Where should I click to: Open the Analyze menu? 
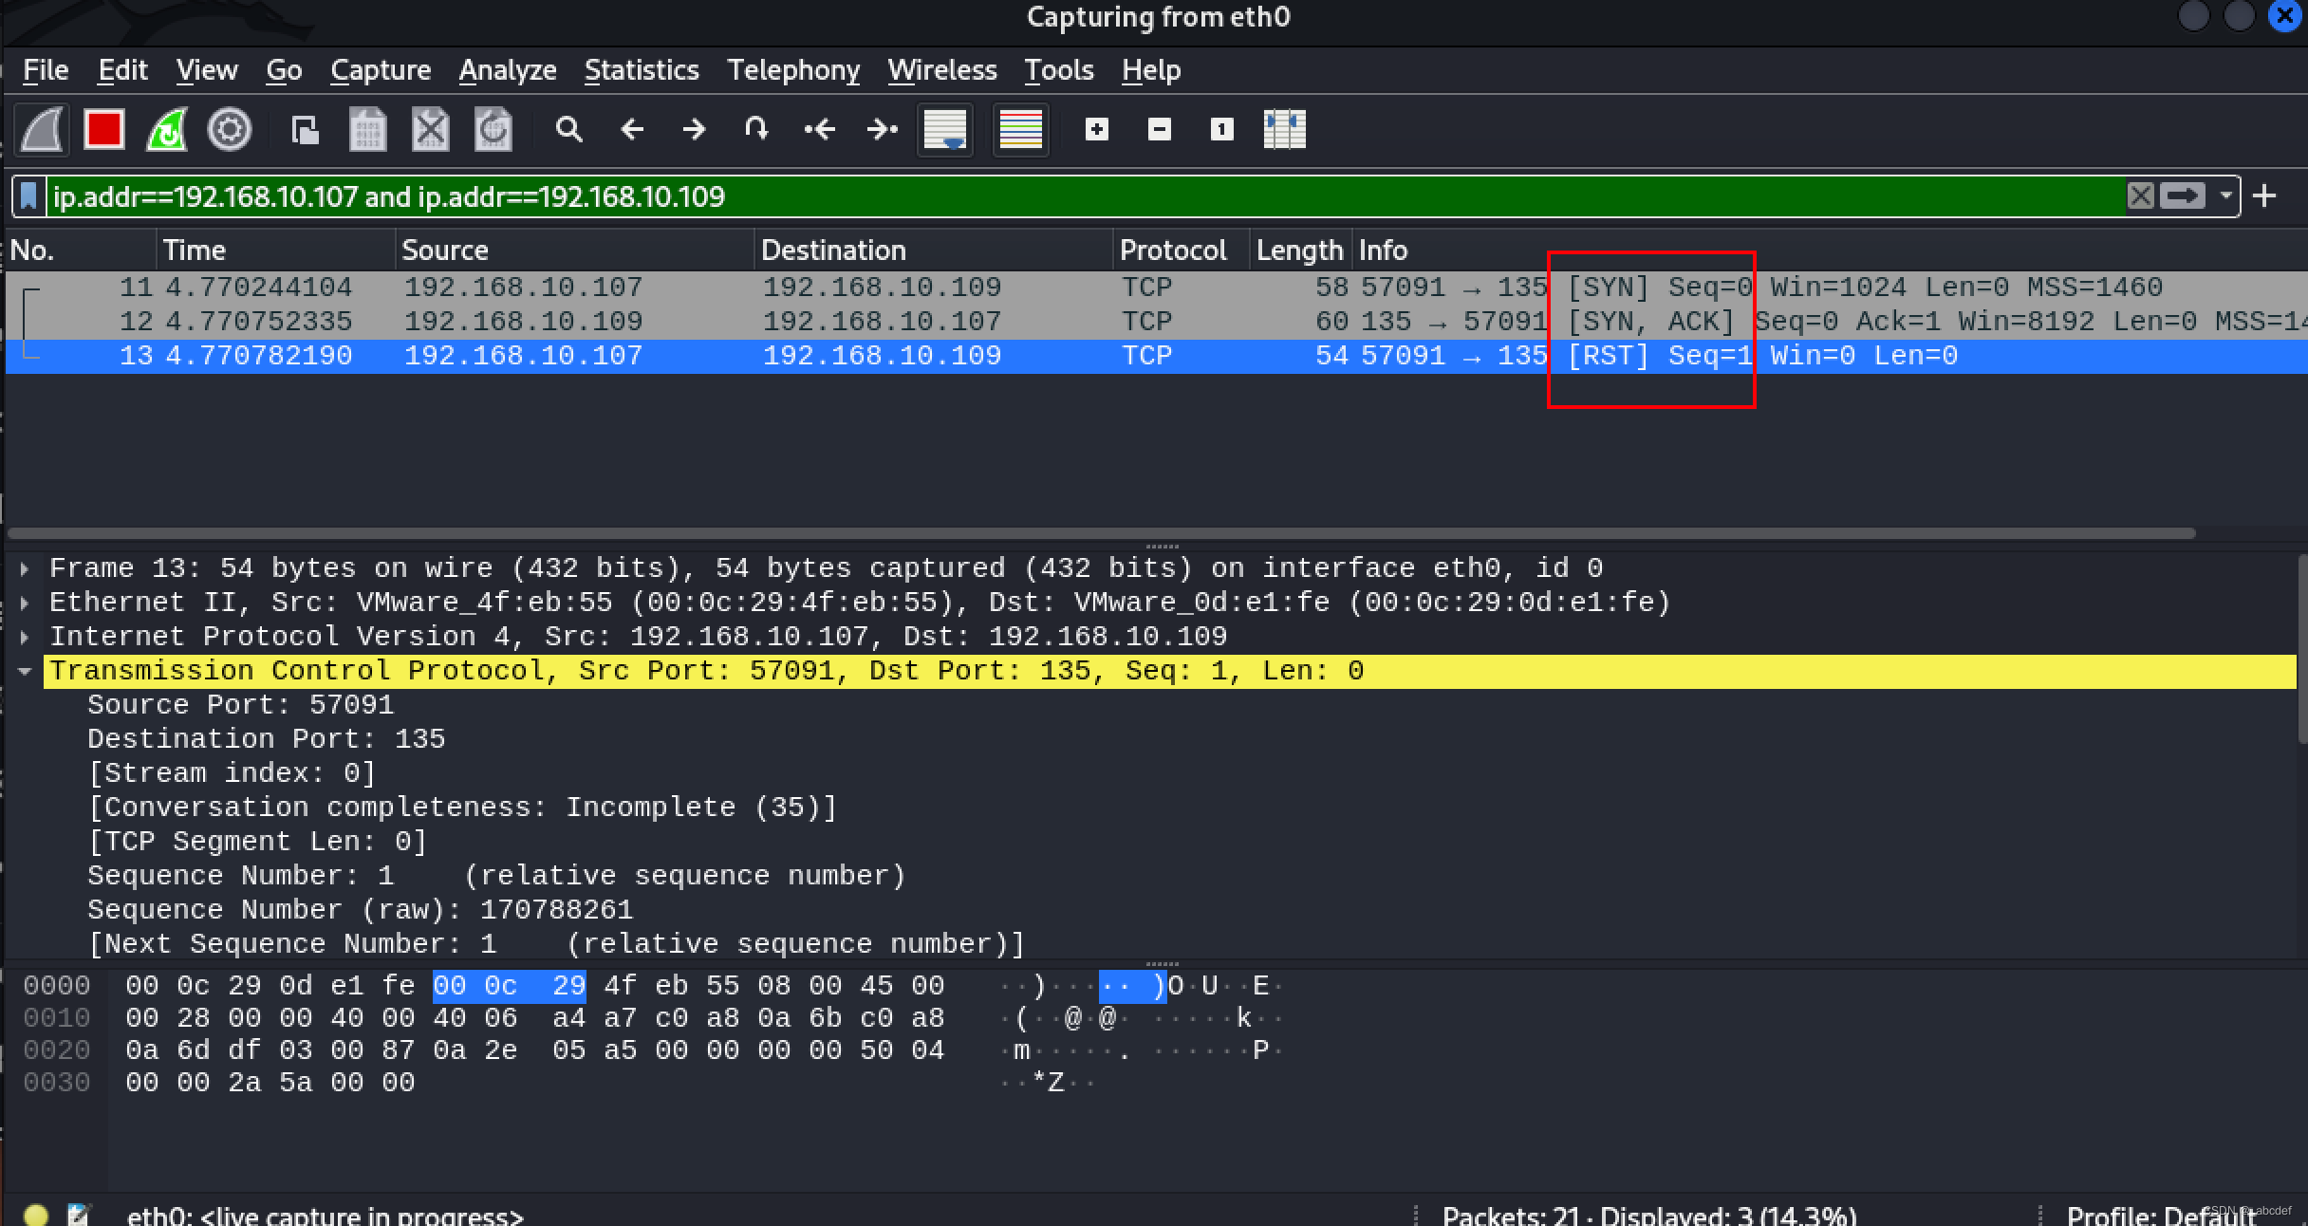point(508,70)
